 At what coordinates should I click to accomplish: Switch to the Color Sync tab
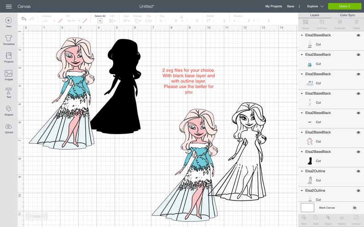(x=347, y=15)
